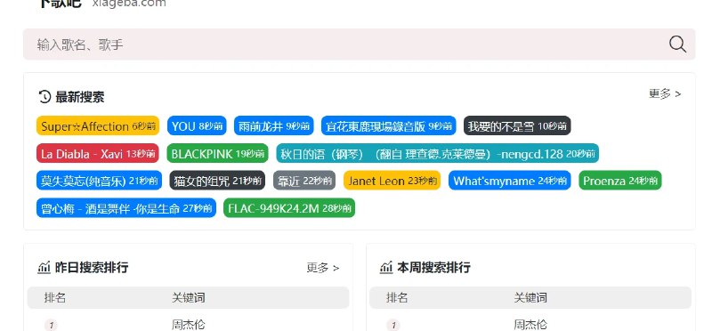712x331 pixels.
Task: Open the 雨前龙井 search tag
Action: (x=274, y=125)
